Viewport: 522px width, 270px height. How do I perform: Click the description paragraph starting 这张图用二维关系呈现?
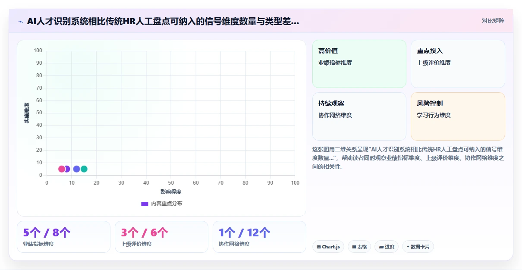click(x=408, y=158)
